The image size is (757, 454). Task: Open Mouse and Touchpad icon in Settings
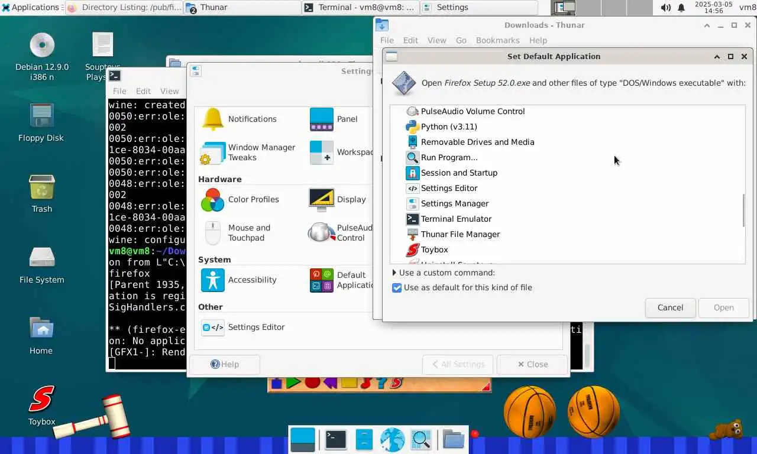pos(212,232)
